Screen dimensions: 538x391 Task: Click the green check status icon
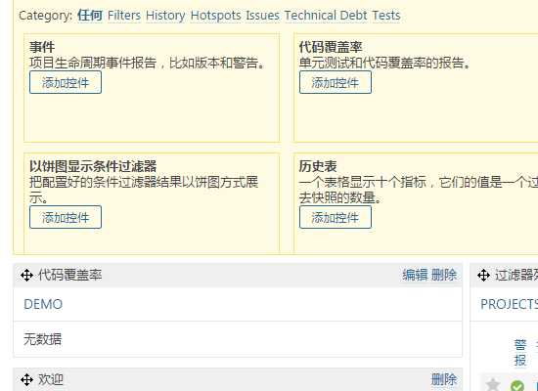pos(517,386)
